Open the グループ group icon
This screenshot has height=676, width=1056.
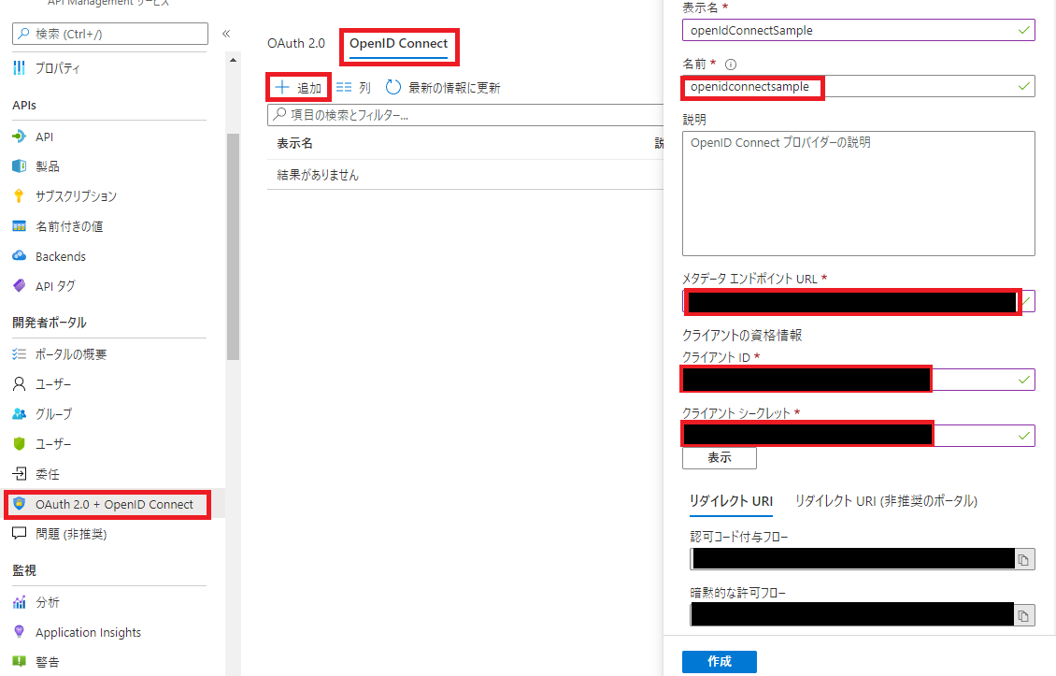(x=19, y=414)
